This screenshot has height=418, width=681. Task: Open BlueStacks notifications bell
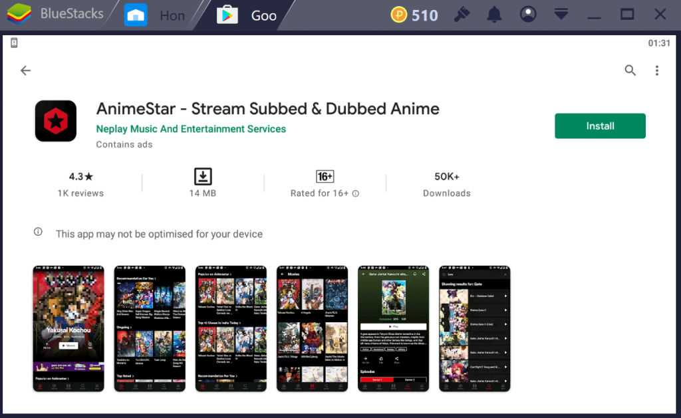[494, 15]
